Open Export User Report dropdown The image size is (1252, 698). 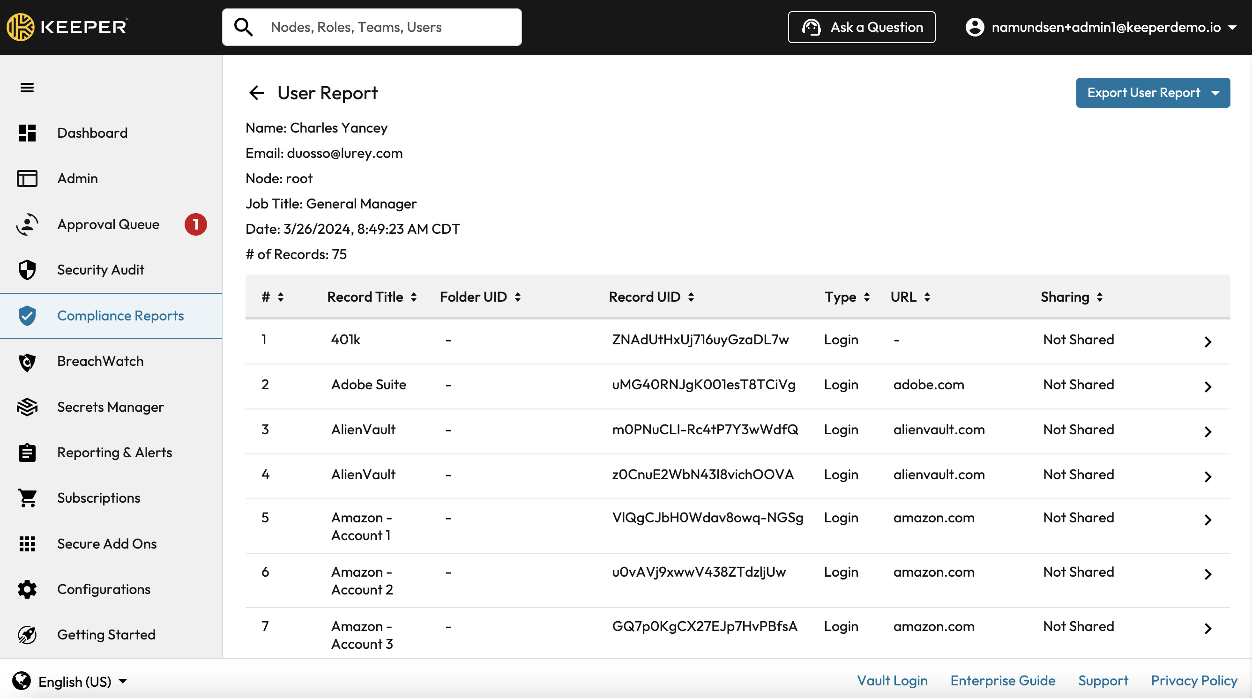pyautogui.click(x=1152, y=93)
